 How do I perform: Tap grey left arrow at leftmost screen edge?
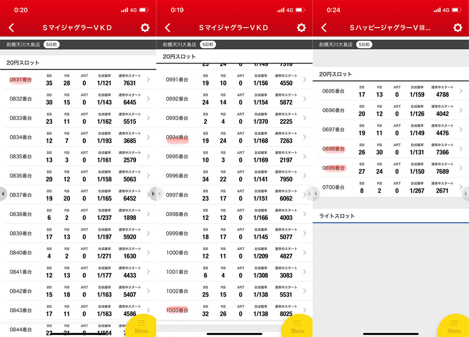(x=3, y=194)
